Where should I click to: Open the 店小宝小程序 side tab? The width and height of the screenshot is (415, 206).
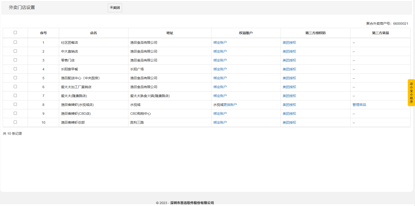(411, 93)
